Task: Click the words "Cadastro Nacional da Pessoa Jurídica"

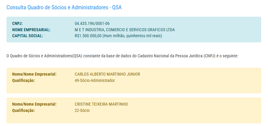Action: click(169, 56)
